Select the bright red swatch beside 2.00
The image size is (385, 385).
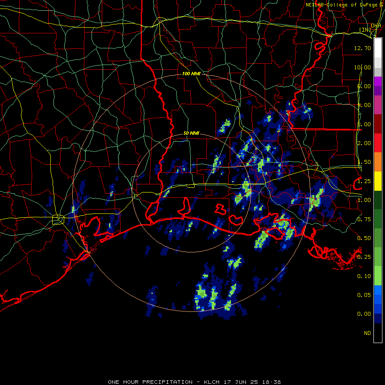click(378, 143)
